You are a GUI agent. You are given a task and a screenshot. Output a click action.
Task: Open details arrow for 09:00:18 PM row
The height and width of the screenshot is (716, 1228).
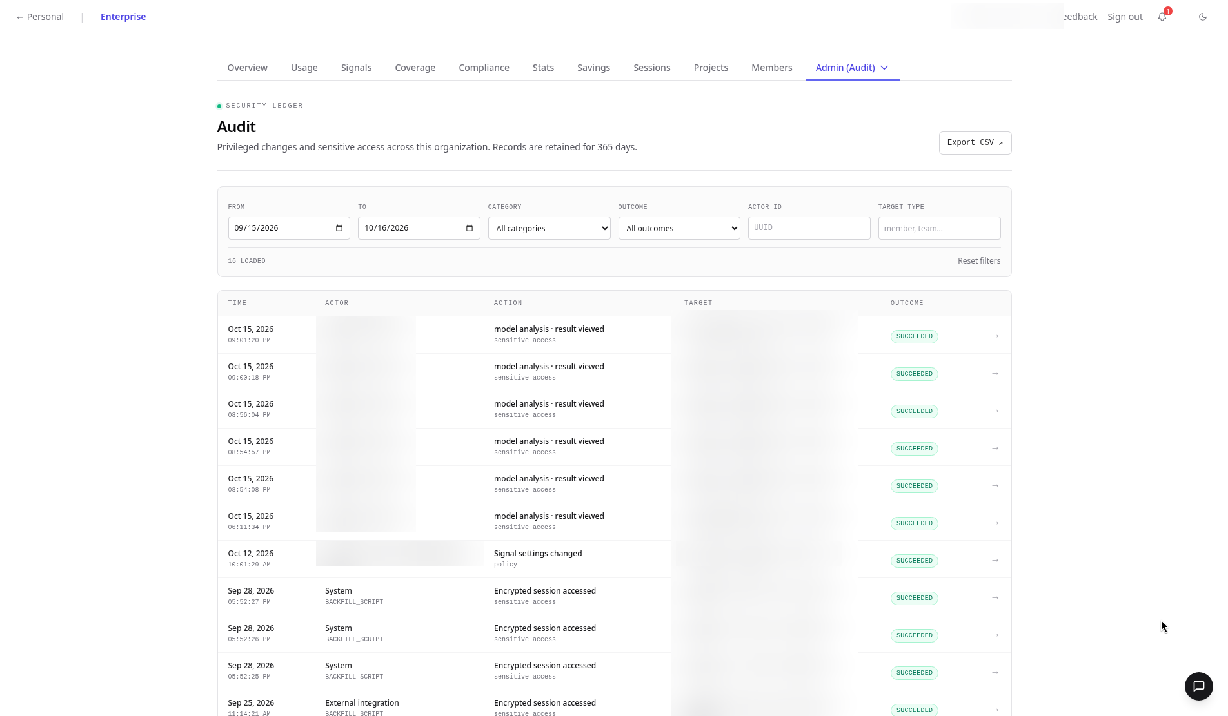coord(995,373)
